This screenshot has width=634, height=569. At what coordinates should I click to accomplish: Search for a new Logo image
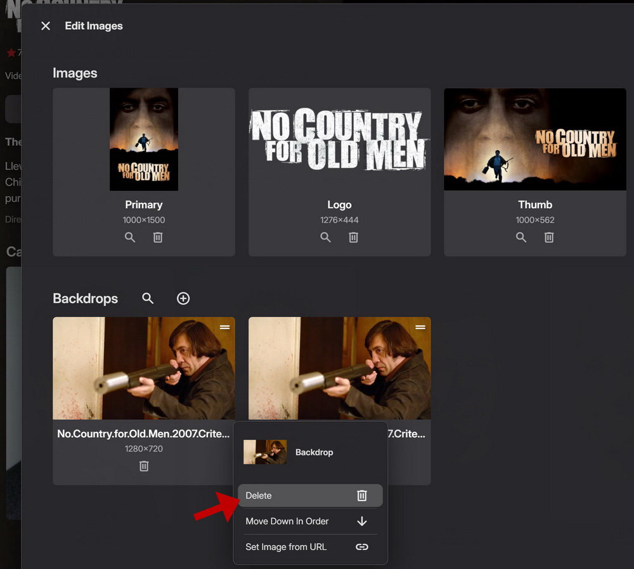(x=325, y=237)
